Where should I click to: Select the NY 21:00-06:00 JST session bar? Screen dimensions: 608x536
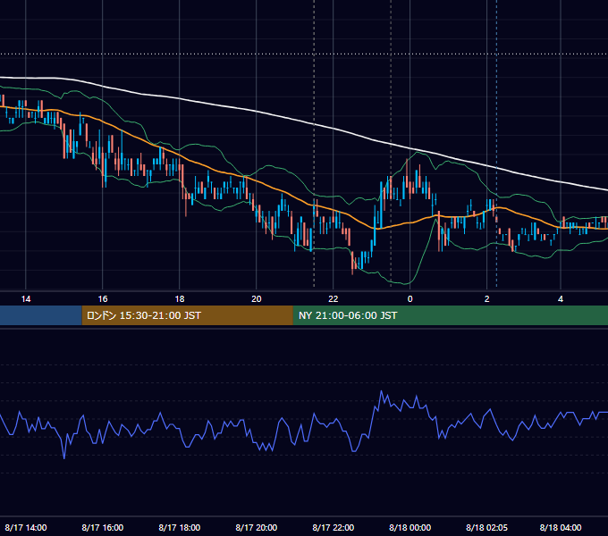(451, 315)
